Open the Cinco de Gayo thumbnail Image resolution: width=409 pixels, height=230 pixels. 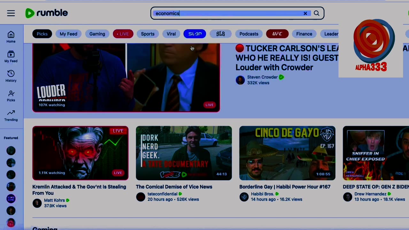287,153
